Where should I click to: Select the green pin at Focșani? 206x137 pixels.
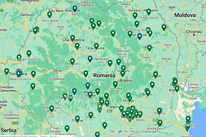[x=155, y=75]
